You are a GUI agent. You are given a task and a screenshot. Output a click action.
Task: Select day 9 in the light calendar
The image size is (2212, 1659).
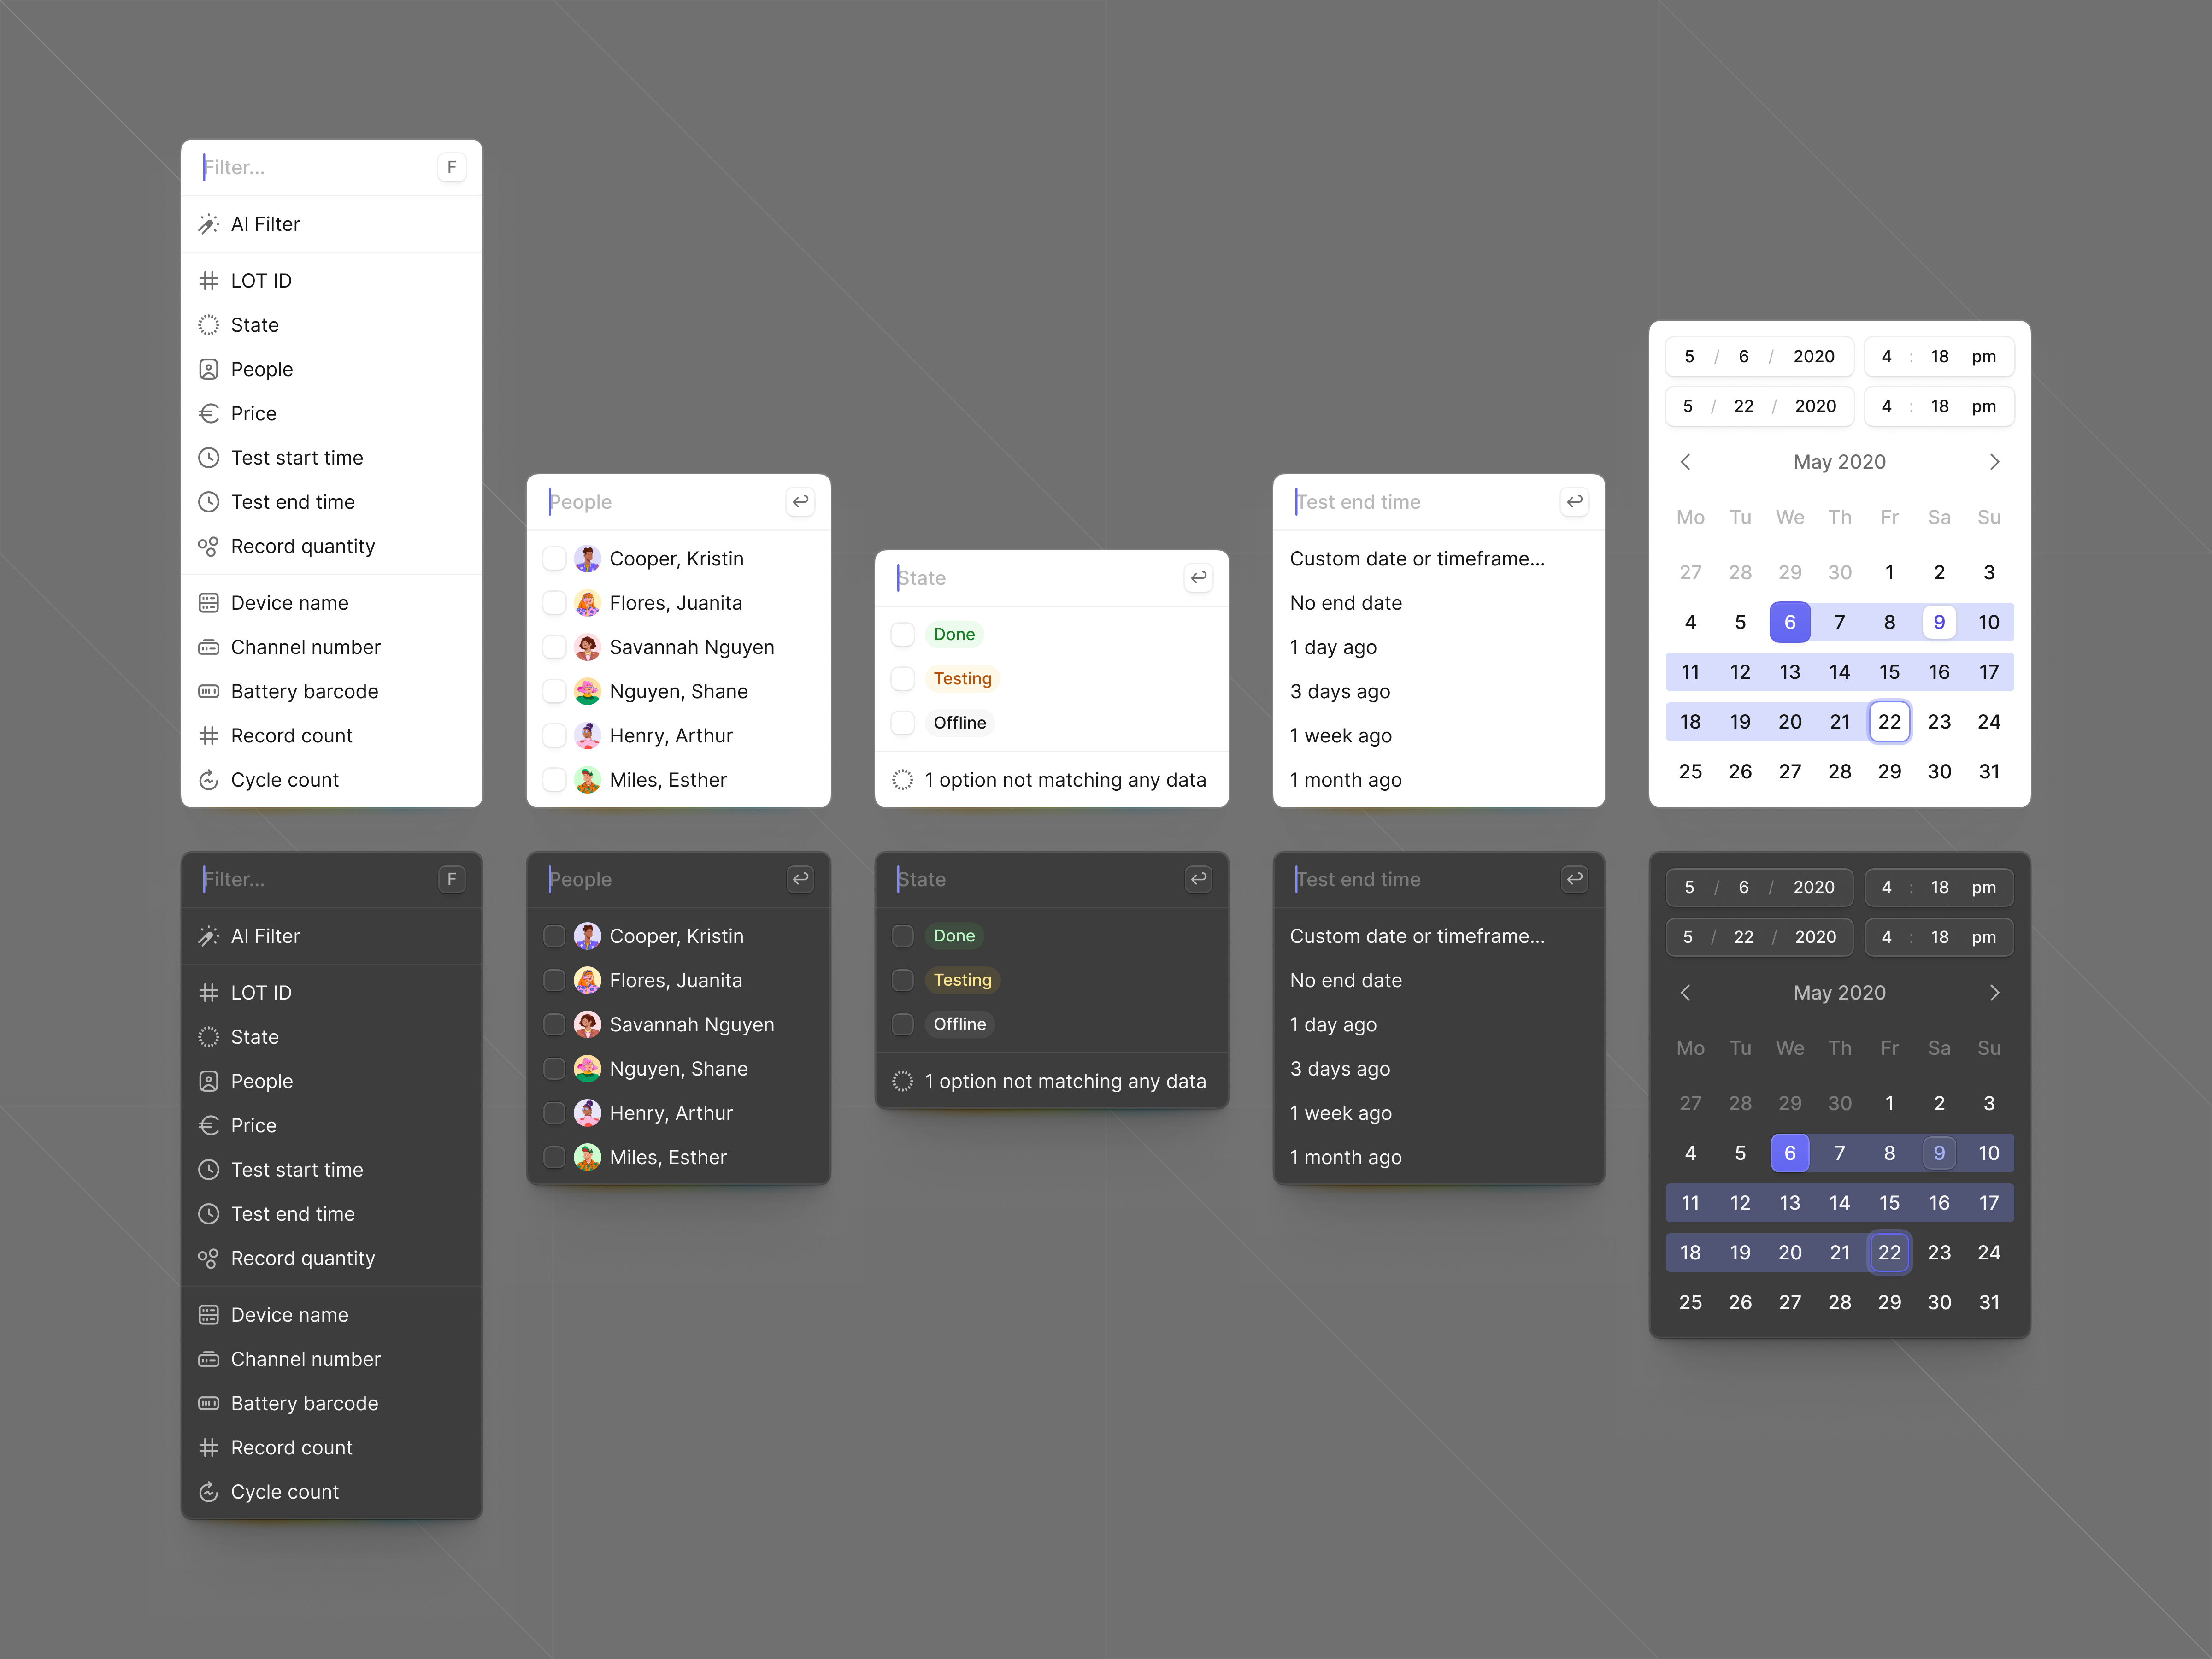(1939, 622)
